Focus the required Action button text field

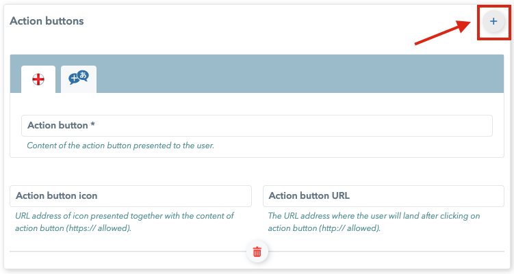click(257, 126)
